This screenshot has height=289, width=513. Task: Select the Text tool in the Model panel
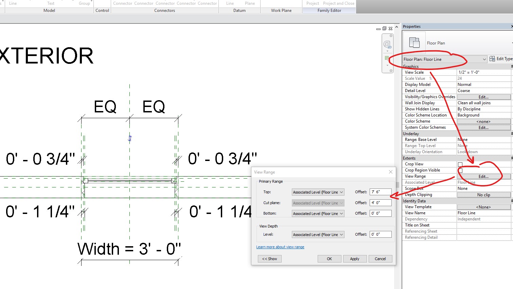coord(51,3)
